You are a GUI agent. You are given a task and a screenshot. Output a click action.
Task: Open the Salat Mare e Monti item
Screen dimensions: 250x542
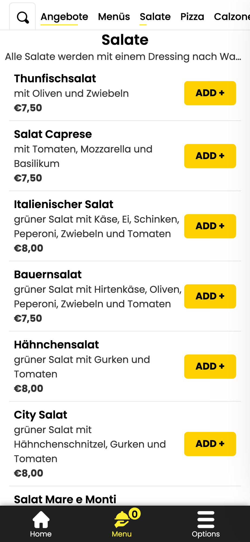coord(65,499)
